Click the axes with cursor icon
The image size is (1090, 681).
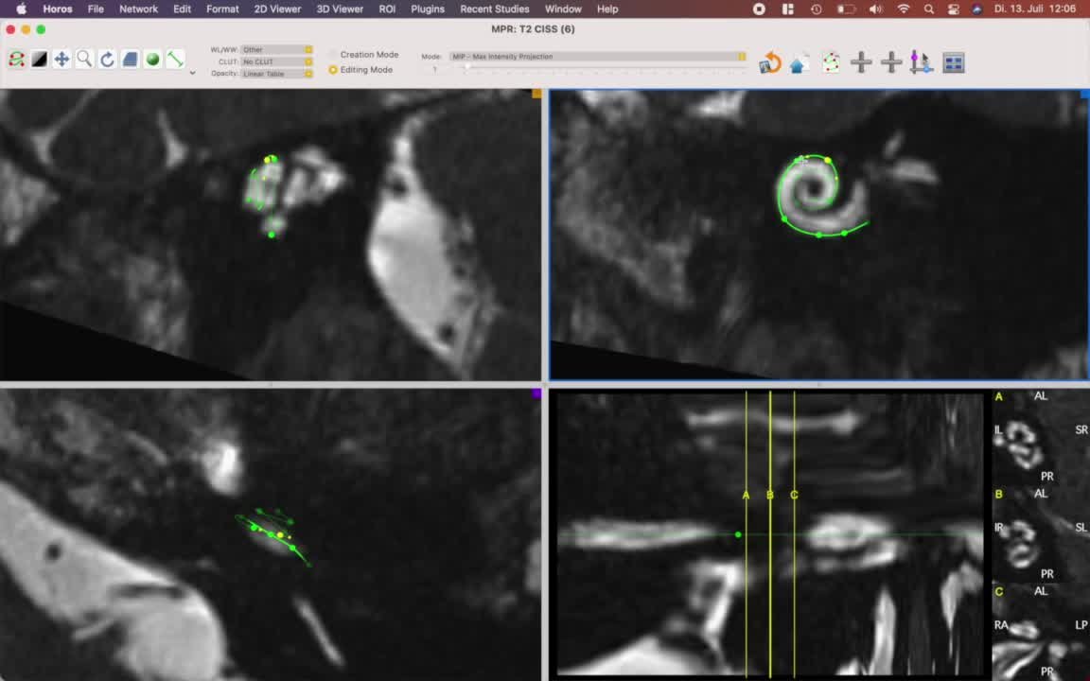tap(921, 62)
